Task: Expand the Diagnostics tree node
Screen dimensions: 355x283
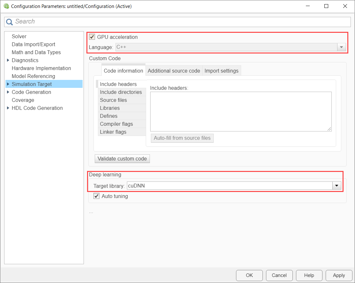Action: (8, 60)
